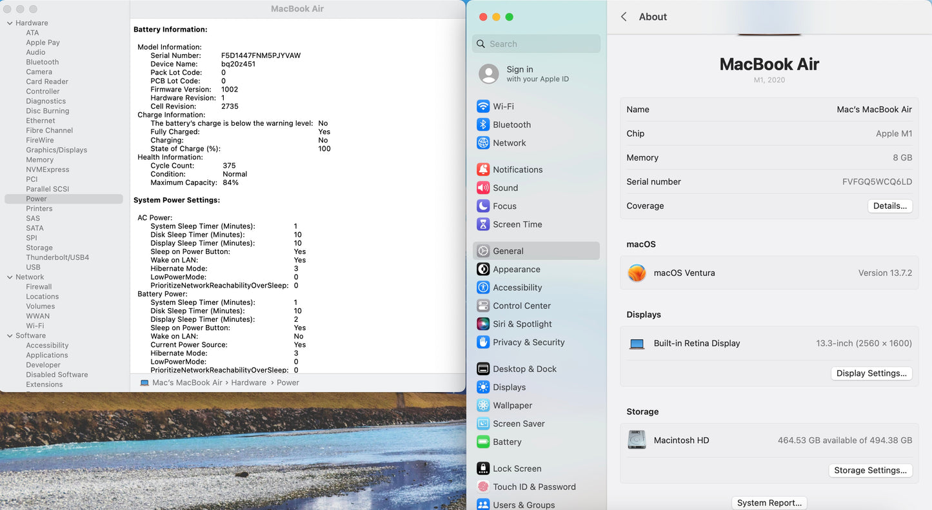Image resolution: width=932 pixels, height=510 pixels.
Task: Go back using the About chevron
Action: click(624, 17)
